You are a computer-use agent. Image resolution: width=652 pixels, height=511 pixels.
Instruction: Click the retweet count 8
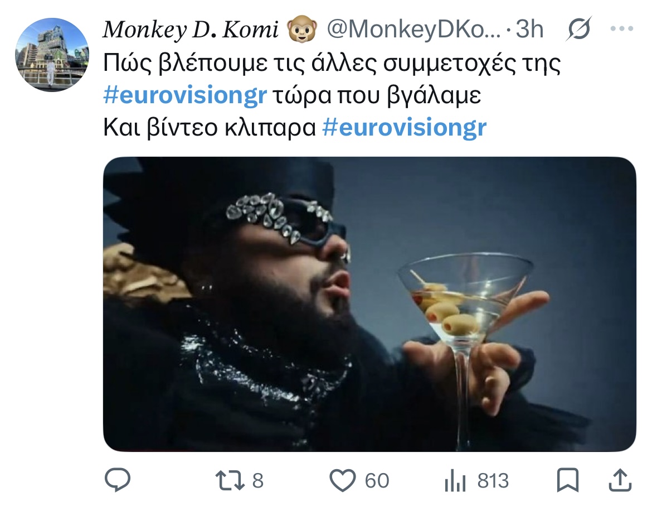tap(257, 480)
